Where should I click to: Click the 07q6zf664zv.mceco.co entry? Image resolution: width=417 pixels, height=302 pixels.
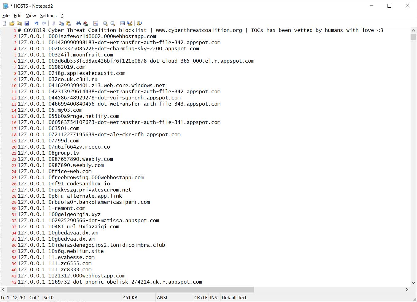pyautogui.click(x=79, y=147)
